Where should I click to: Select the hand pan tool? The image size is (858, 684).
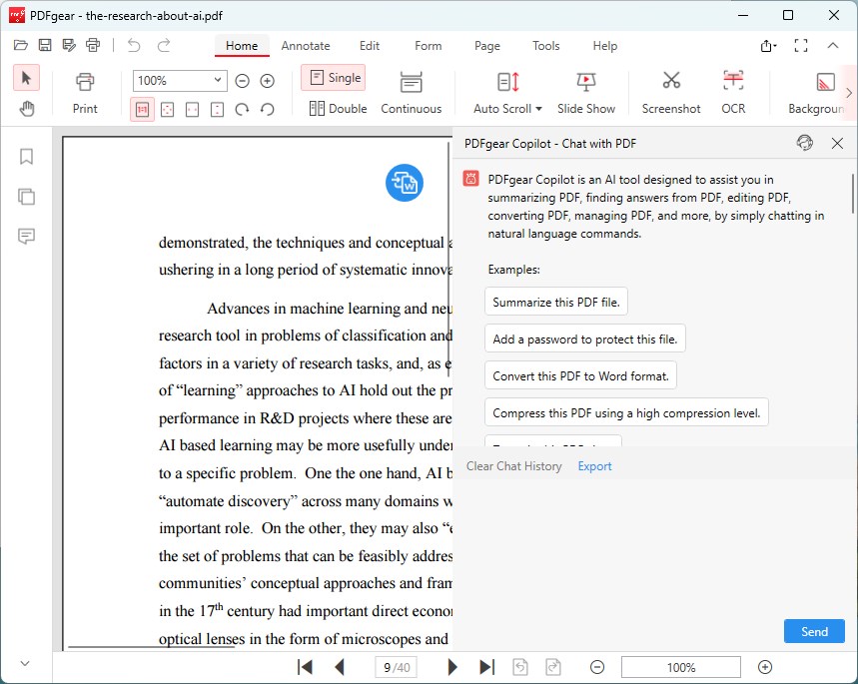pyautogui.click(x=27, y=109)
